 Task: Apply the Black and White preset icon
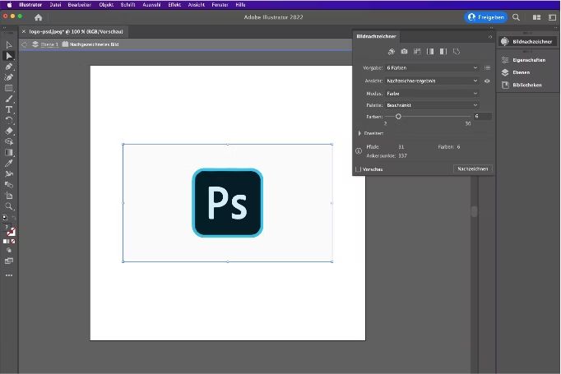coord(443,52)
